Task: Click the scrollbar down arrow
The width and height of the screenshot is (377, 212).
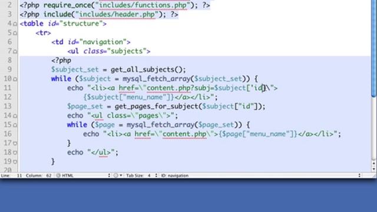Action: [374, 169]
